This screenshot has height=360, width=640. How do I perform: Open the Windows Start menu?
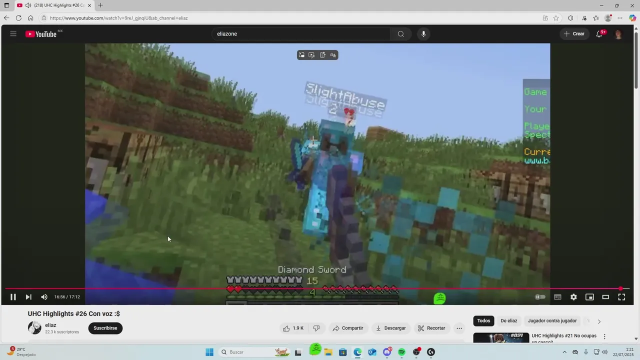[x=209, y=352]
